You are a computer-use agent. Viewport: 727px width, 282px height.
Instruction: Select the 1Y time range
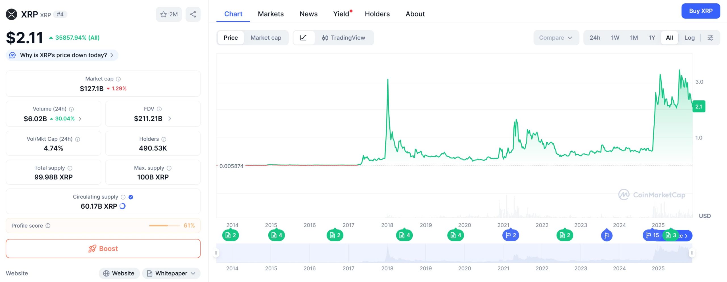(651, 37)
